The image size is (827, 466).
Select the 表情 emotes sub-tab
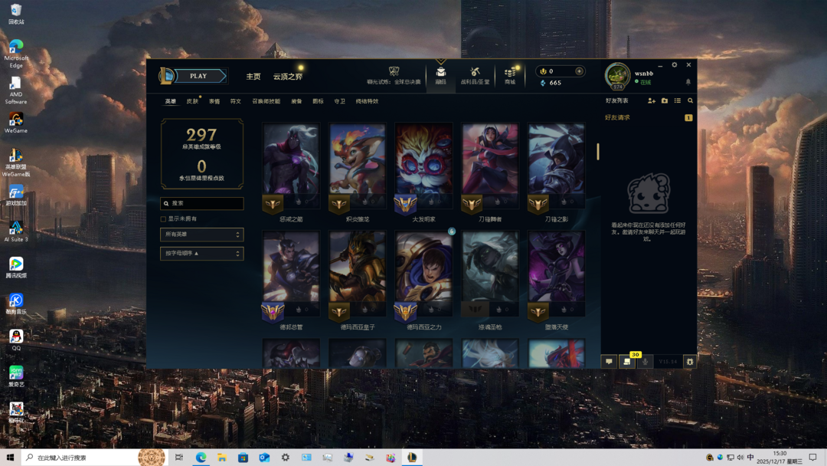[x=214, y=101]
